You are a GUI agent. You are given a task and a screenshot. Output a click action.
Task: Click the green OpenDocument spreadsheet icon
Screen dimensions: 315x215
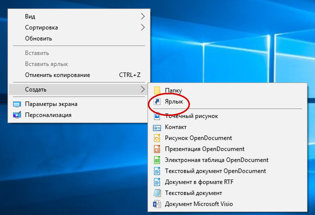click(157, 160)
